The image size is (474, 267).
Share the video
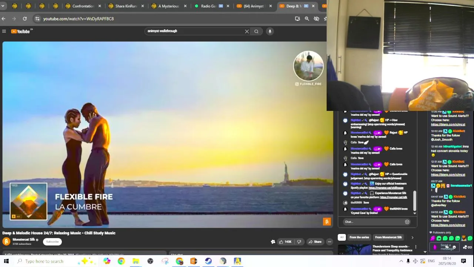[315, 242]
